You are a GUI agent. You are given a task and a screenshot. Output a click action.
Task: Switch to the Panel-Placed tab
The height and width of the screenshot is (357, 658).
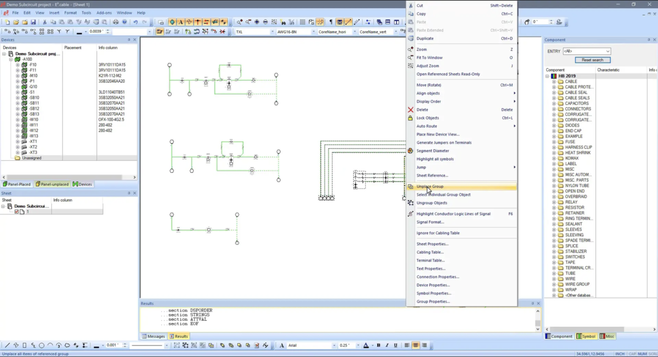tap(18, 184)
